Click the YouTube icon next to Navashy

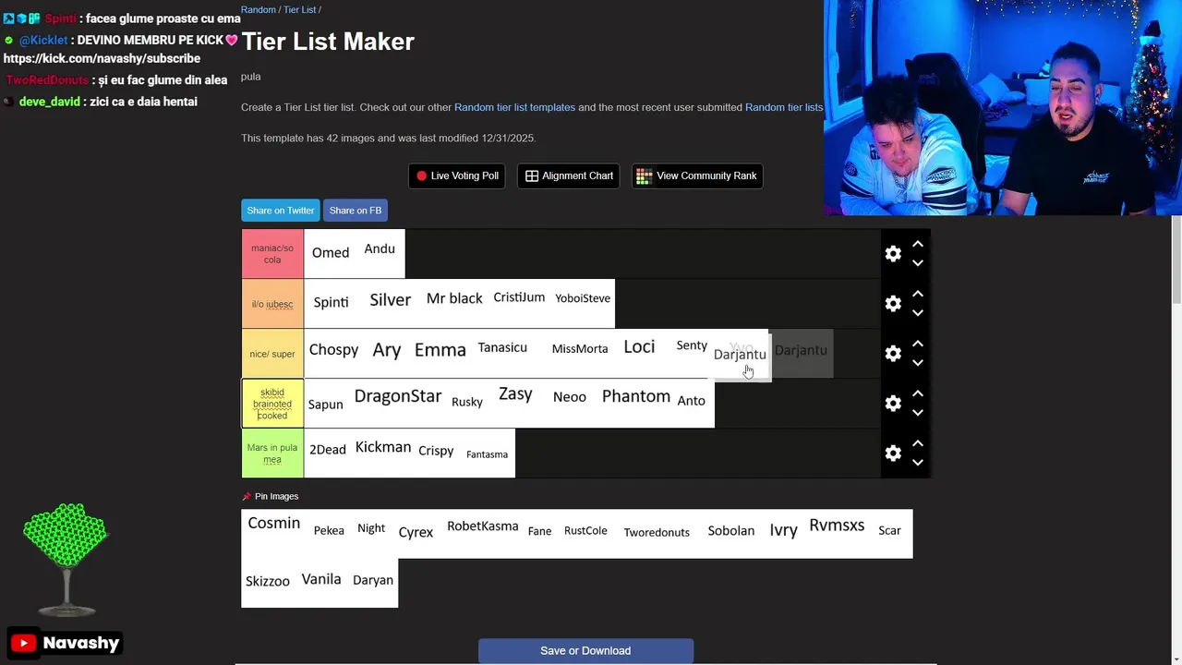24,643
